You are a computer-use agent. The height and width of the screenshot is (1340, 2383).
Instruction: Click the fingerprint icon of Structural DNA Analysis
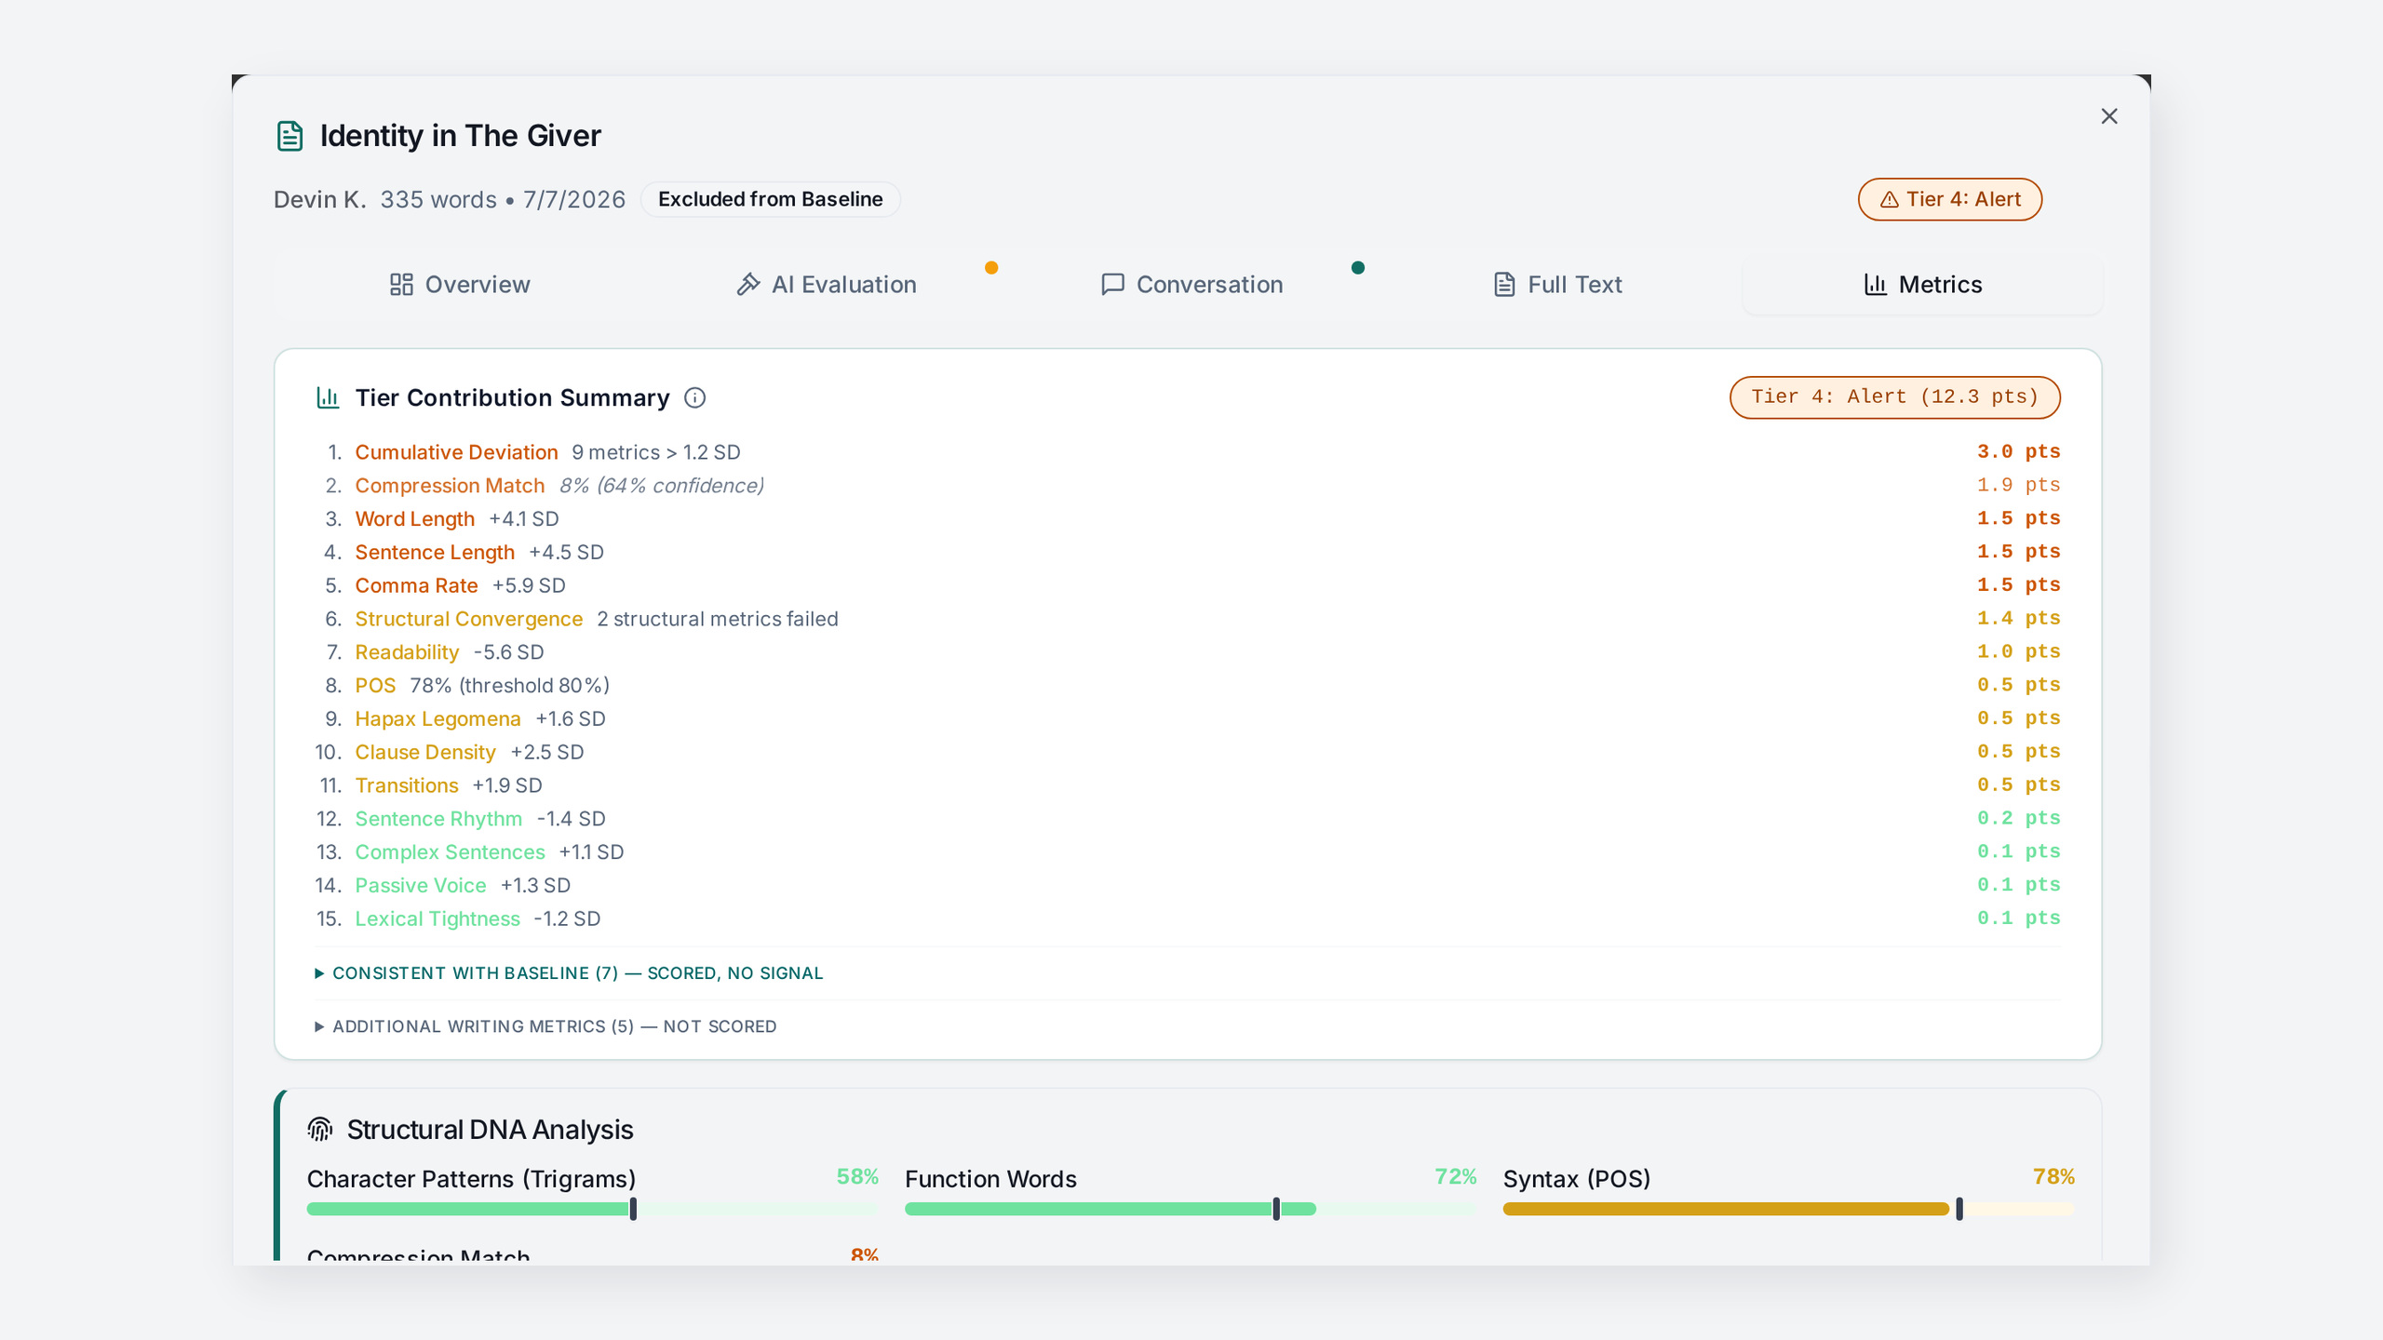[x=320, y=1130]
